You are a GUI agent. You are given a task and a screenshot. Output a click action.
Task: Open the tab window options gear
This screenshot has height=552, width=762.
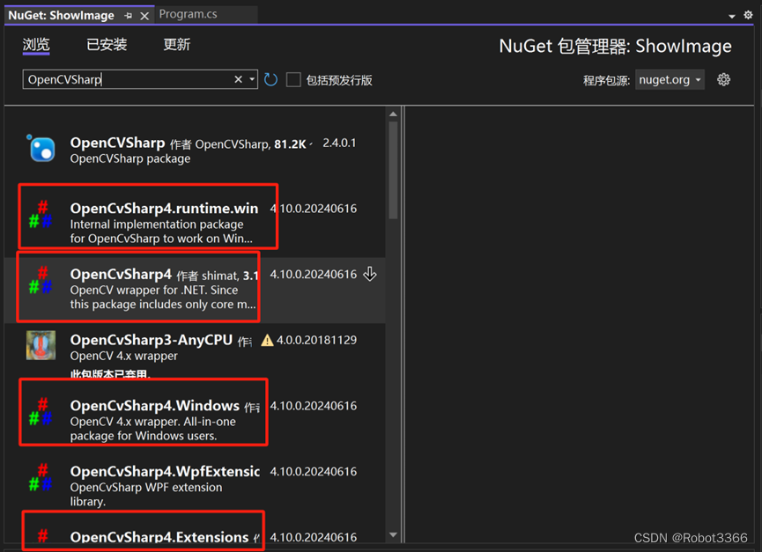[x=748, y=15]
